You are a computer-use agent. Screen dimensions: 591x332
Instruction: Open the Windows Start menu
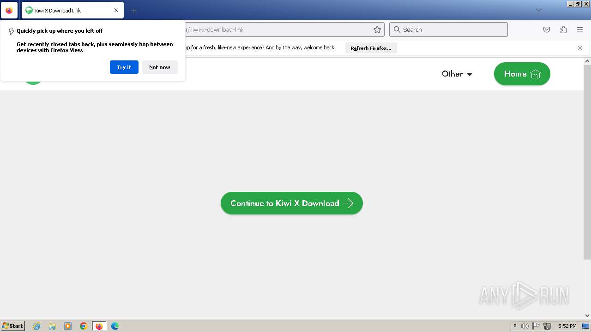click(x=13, y=326)
